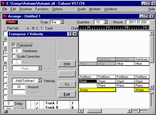
Task: Open the Options menu
Action: (57, 9)
